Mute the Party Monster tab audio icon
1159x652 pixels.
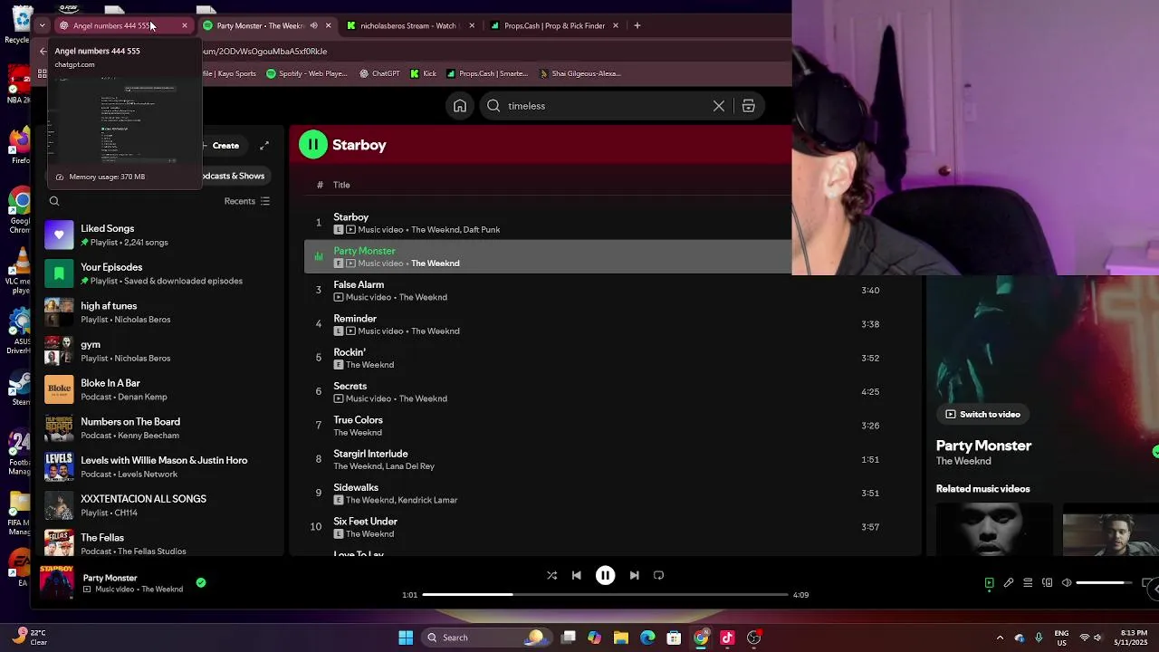pos(313,25)
